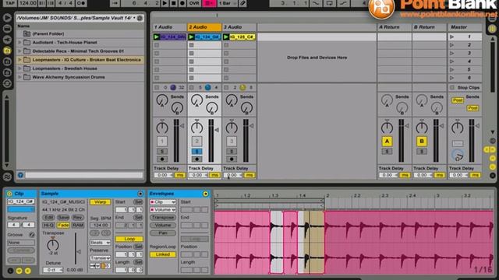This screenshot has height=280, width=499.
Task: Expand the Delectable Recs - Minimal Tech Grooves folder
Action: (x=19, y=51)
